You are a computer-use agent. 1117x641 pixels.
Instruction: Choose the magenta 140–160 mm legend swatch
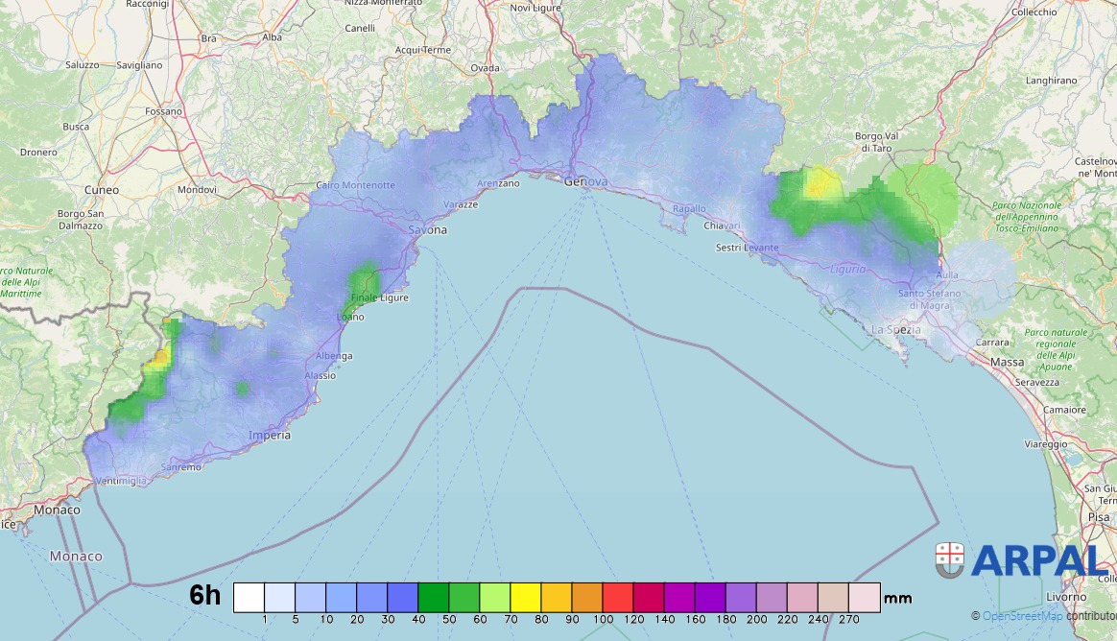(x=679, y=596)
